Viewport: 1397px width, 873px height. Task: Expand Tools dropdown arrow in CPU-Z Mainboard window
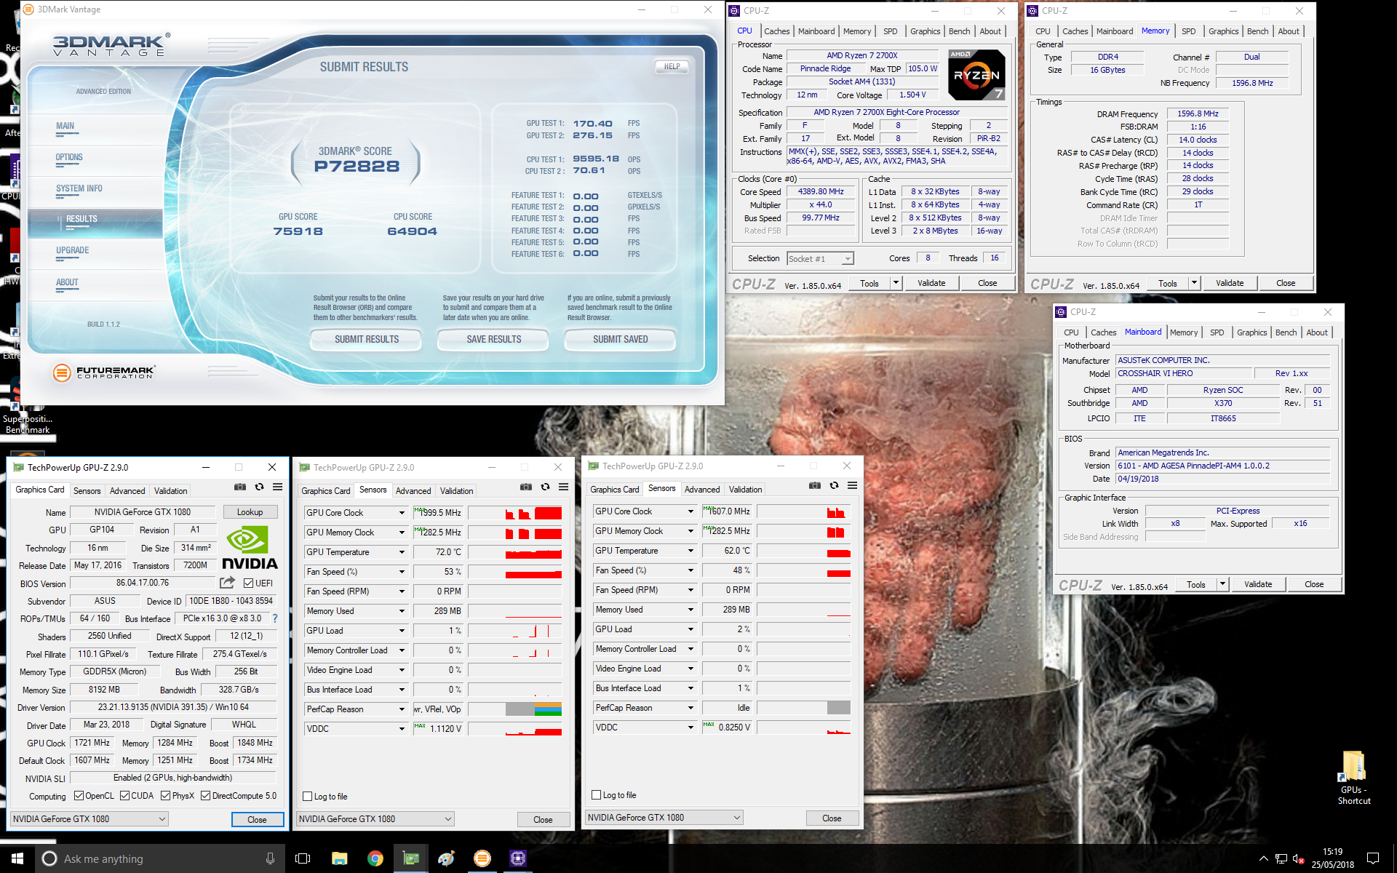pyautogui.click(x=1223, y=584)
